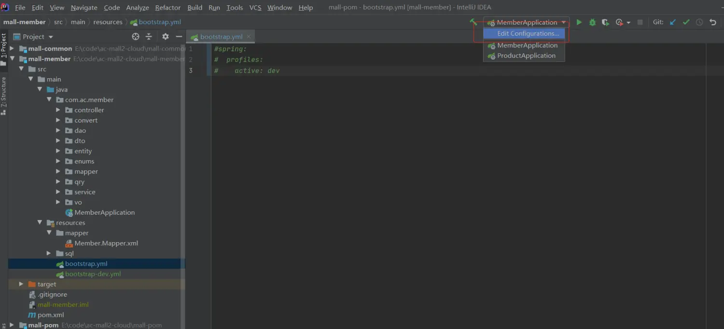Image resolution: width=724 pixels, height=329 pixels.
Task: Toggle the Z: Structure side tool tab
Action: pos(4,96)
